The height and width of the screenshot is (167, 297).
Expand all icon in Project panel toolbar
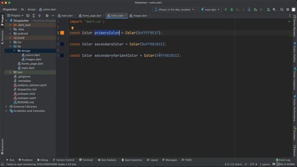(x=34, y=16)
